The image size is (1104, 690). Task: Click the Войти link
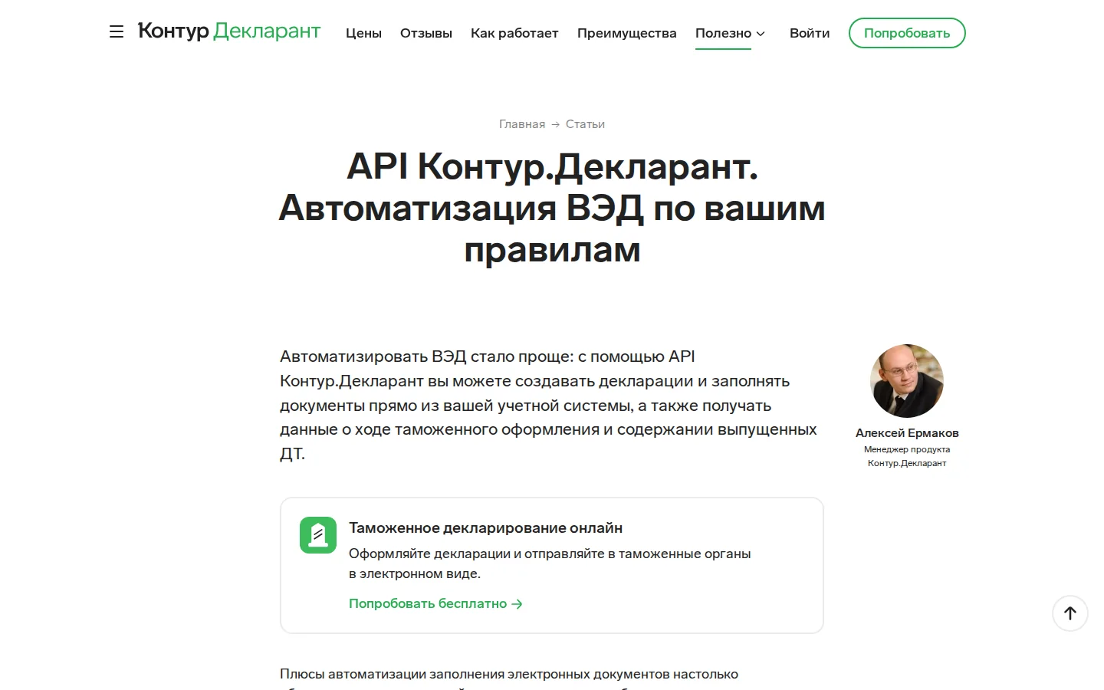(810, 33)
